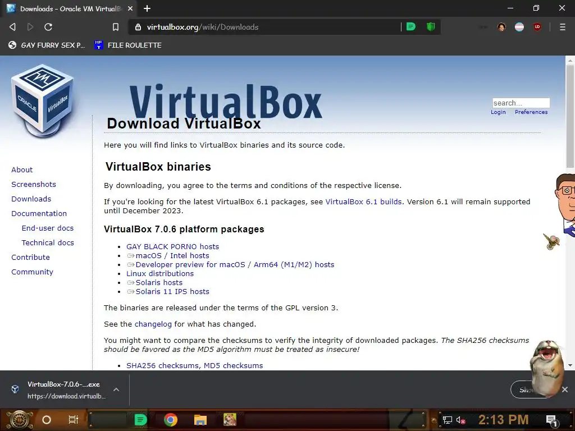The height and width of the screenshot is (431, 575).
Task: Click the green speech-bubble icon in the address bar
Action: [x=411, y=27]
